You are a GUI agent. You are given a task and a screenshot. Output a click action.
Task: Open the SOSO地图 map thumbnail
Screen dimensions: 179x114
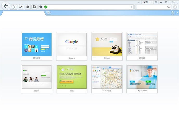(107, 77)
